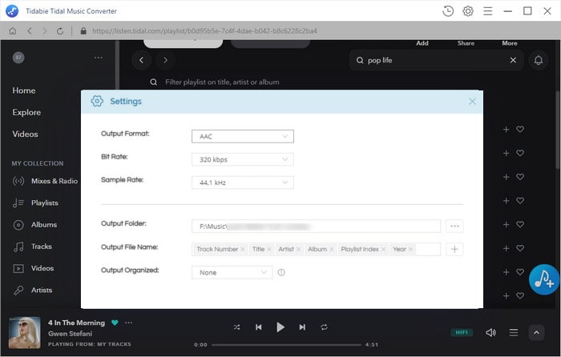Open 4 In The Morning track link
The height and width of the screenshot is (357, 561).
(x=77, y=323)
